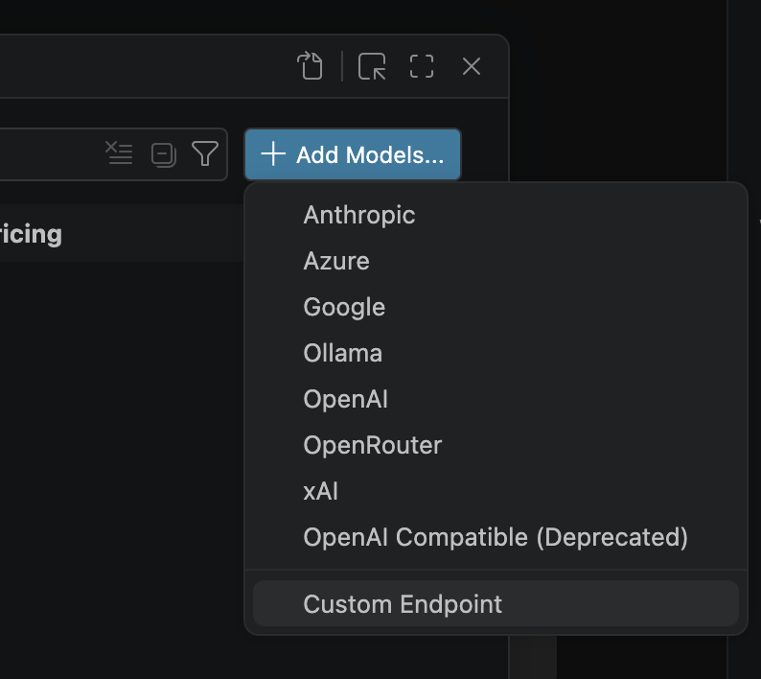The width and height of the screenshot is (761, 679).
Task: Click the open in window arrow icon
Action: tap(372, 66)
